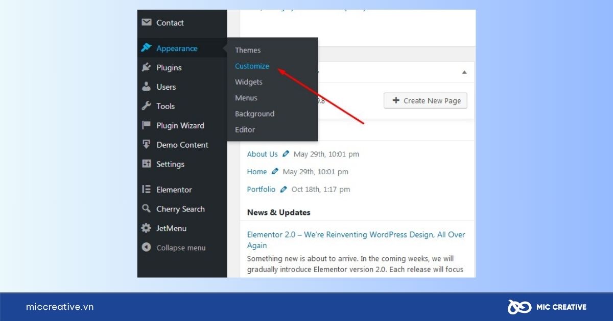Collapse the panel using the triangle toggle
Viewport: 613px width, 321px height.
coord(464,72)
